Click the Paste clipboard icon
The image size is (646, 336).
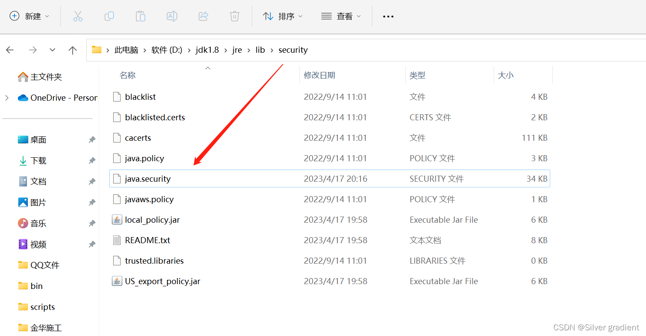tap(141, 17)
